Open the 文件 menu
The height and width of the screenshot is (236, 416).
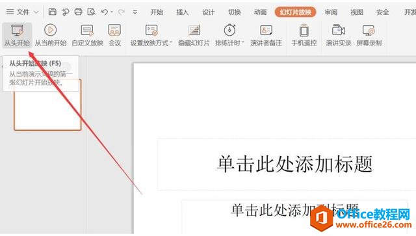(x=18, y=12)
